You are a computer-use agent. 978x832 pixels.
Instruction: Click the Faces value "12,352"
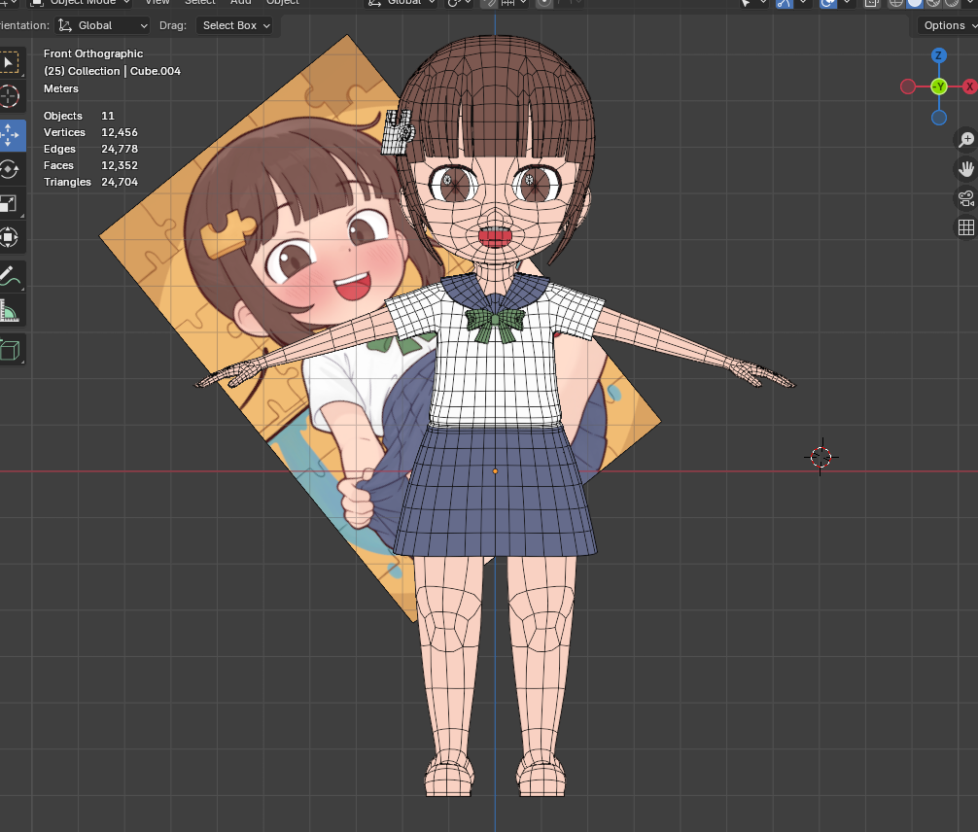pos(120,165)
